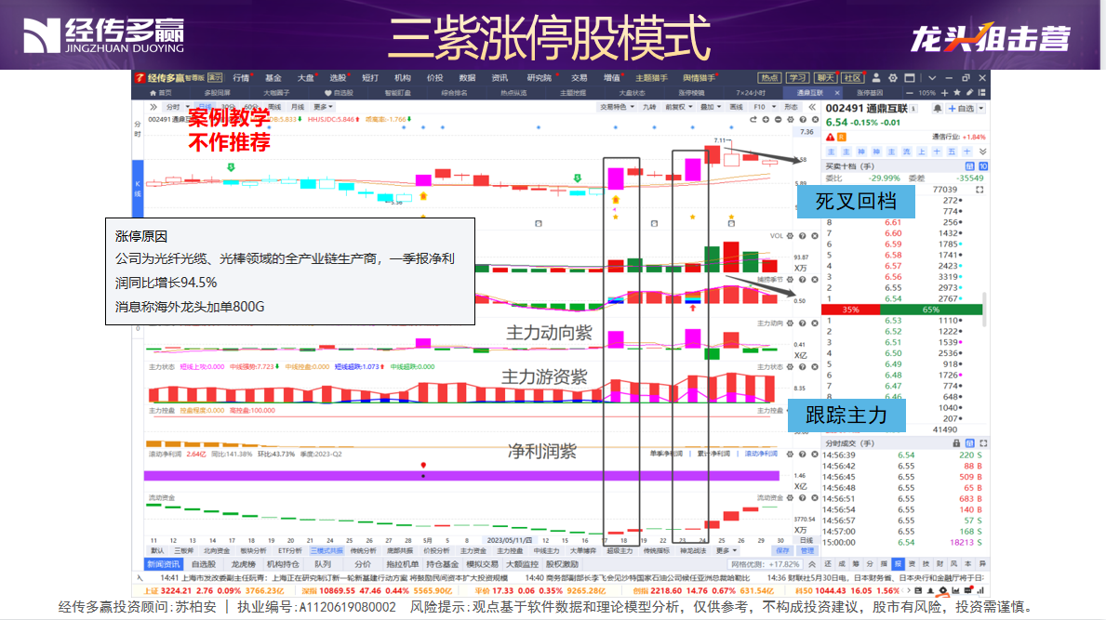Maximize the 分时成交 panel
Screen dimensions: 1106x620
(983, 443)
